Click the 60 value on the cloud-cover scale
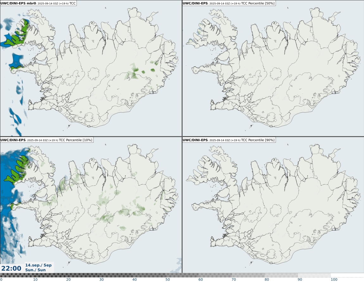 [x=201, y=279]
